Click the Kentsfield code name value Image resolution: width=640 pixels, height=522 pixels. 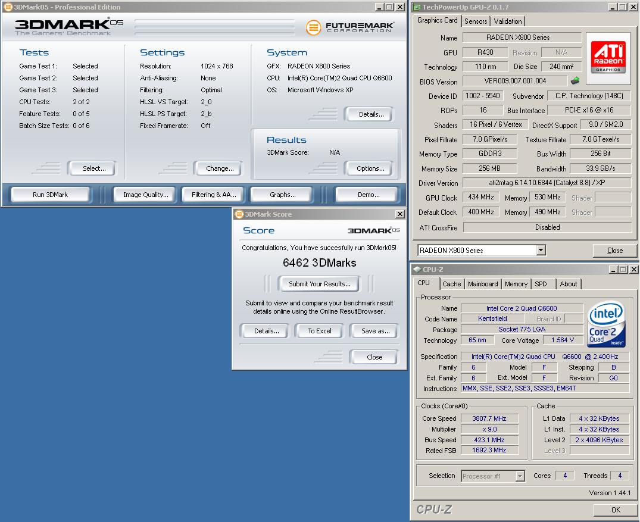pos(493,318)
